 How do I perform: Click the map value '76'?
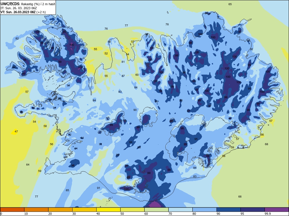[x=106, y=29]
